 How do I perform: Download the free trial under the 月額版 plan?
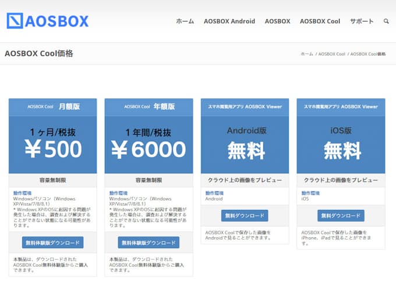52,242
